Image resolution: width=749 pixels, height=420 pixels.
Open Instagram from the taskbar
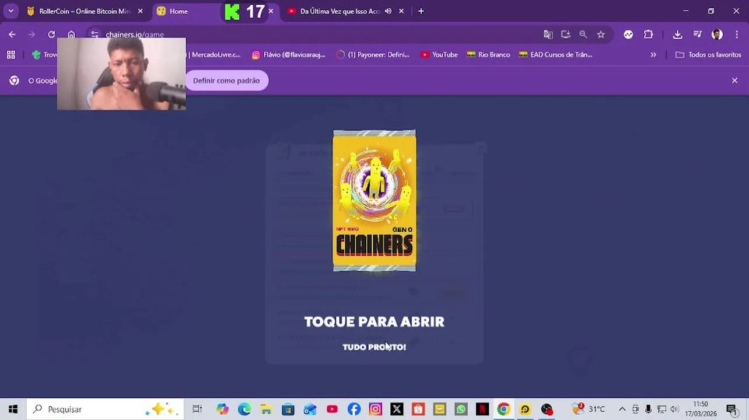point(375,409)
